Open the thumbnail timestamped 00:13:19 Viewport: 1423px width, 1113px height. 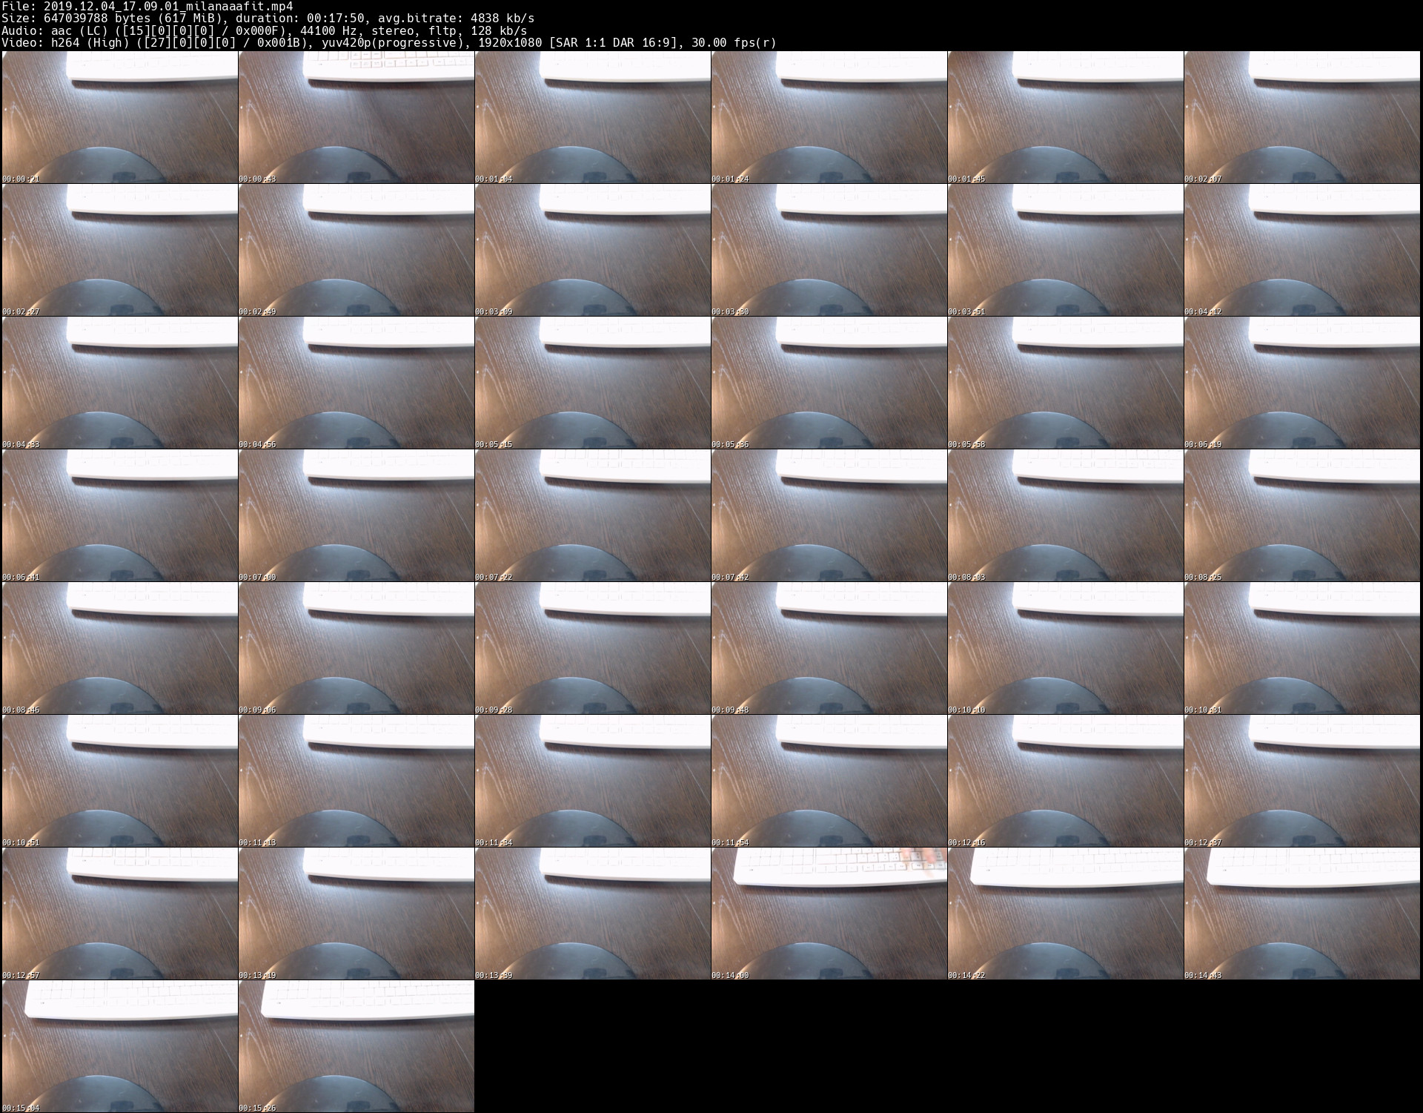click(x=356, y=914)
